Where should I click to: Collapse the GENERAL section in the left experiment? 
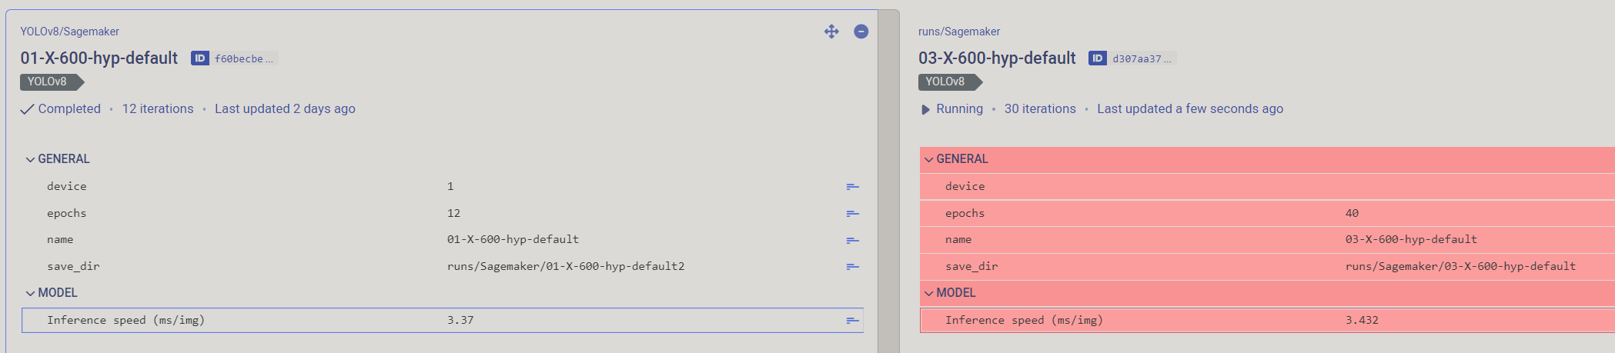(30, 159)
